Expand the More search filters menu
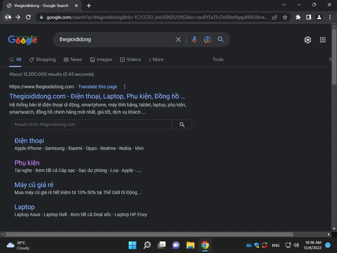 click(x=156, y=60)
